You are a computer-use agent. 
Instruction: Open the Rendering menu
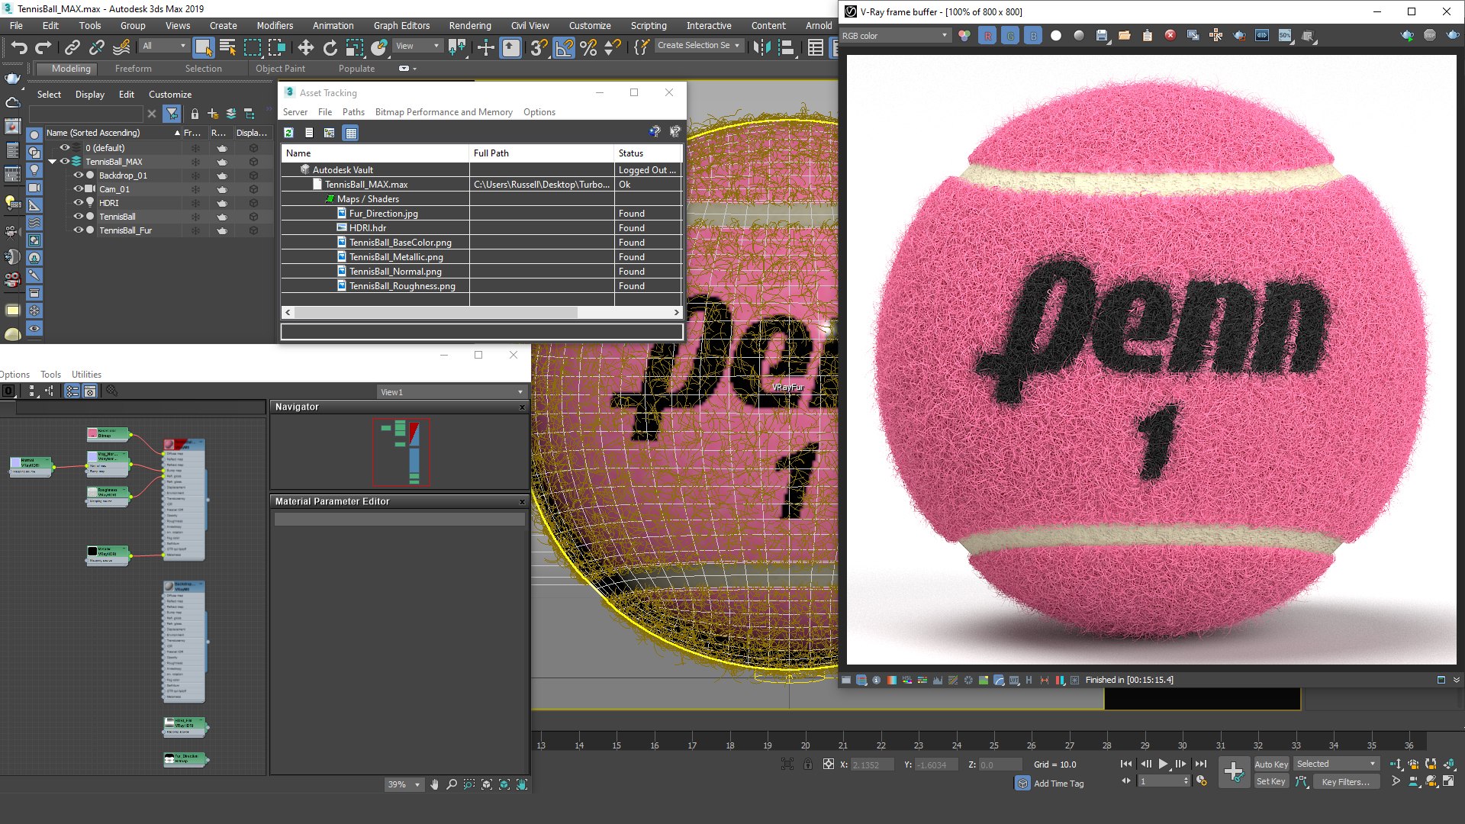[469, 25]
